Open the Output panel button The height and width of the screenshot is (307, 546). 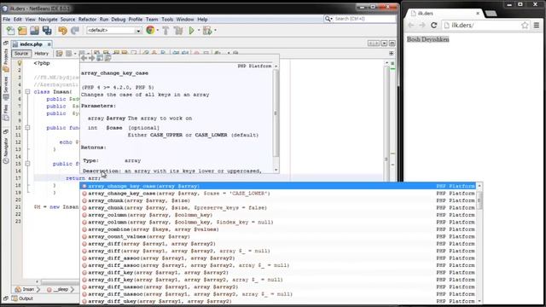22,298
